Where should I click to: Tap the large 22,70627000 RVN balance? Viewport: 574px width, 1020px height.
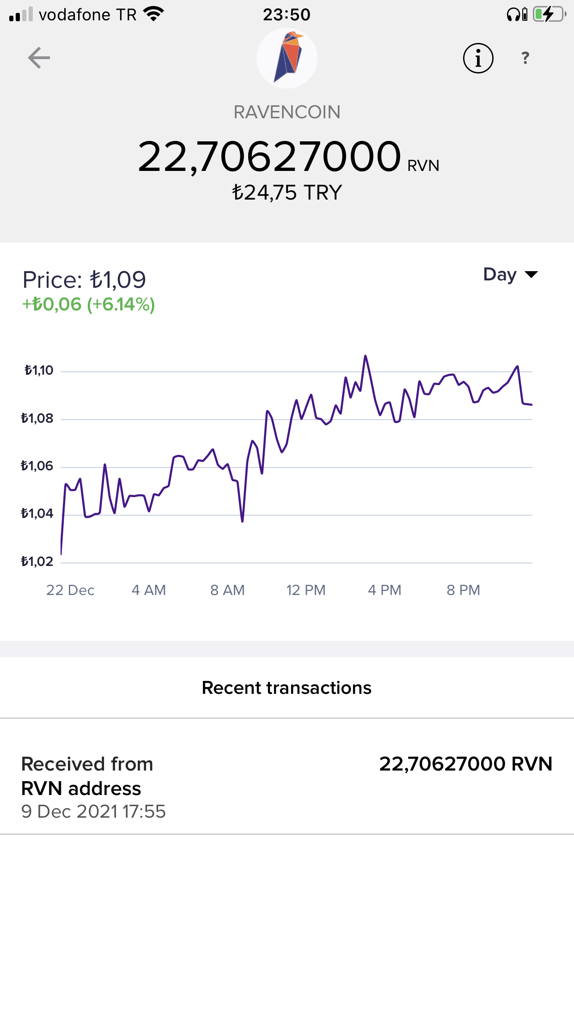[288, 157]
